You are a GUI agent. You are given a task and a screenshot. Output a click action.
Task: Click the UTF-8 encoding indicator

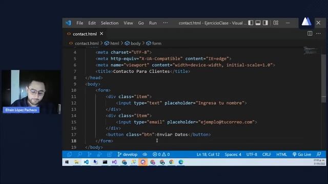pyautogui.click(x=252, y=154)
